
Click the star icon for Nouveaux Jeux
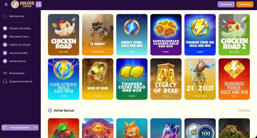(x=5, y=36)
